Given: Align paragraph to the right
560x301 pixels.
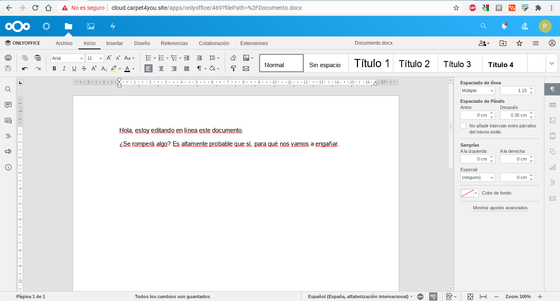Looking at the screenshot, I should pos(174,68).
